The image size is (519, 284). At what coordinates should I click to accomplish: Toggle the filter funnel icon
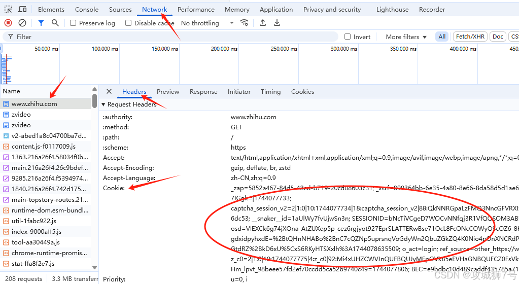click(41, 23)
